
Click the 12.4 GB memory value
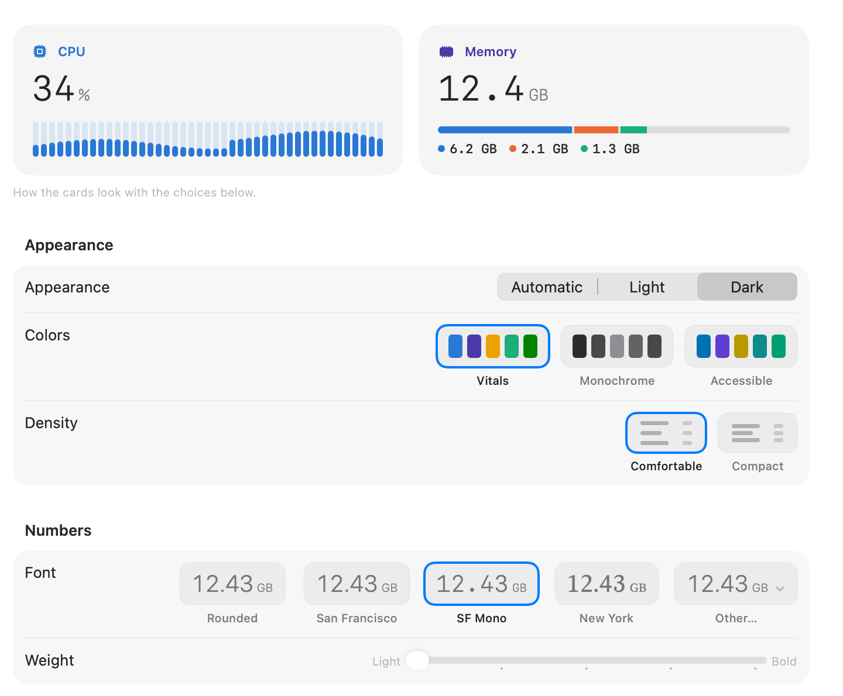[x=494, y=89]
